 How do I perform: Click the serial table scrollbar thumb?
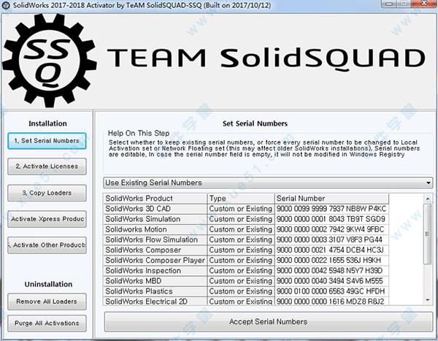click(427, 234)
